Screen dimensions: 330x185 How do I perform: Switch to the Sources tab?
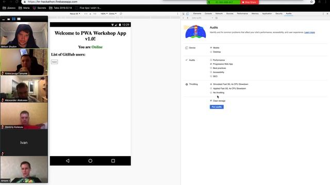(x=230, y=14)
